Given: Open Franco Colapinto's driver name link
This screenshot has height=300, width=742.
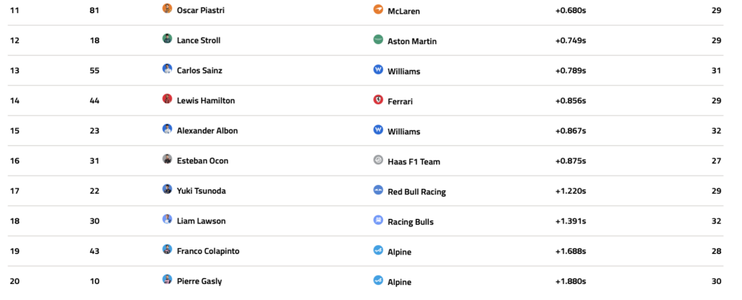Looking at the screenshot, I should tap(208, 251).
